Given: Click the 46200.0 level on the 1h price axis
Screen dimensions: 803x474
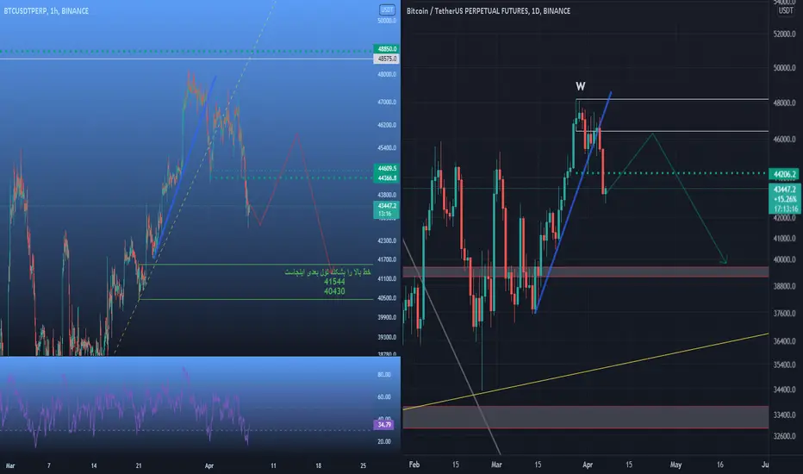Looking at the screenshot, I should pos(387,125).
